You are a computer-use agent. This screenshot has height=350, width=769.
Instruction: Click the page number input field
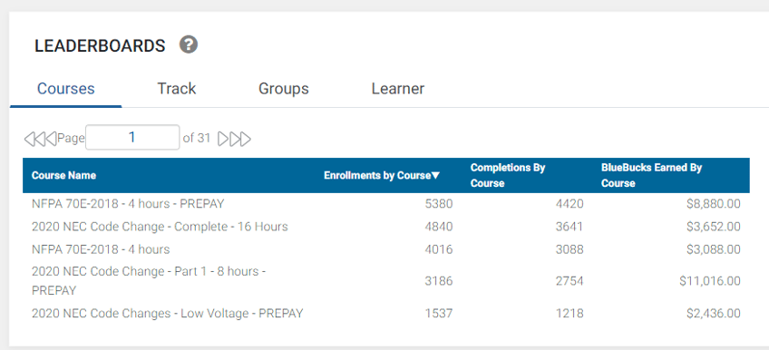click(x=132, y=138)
